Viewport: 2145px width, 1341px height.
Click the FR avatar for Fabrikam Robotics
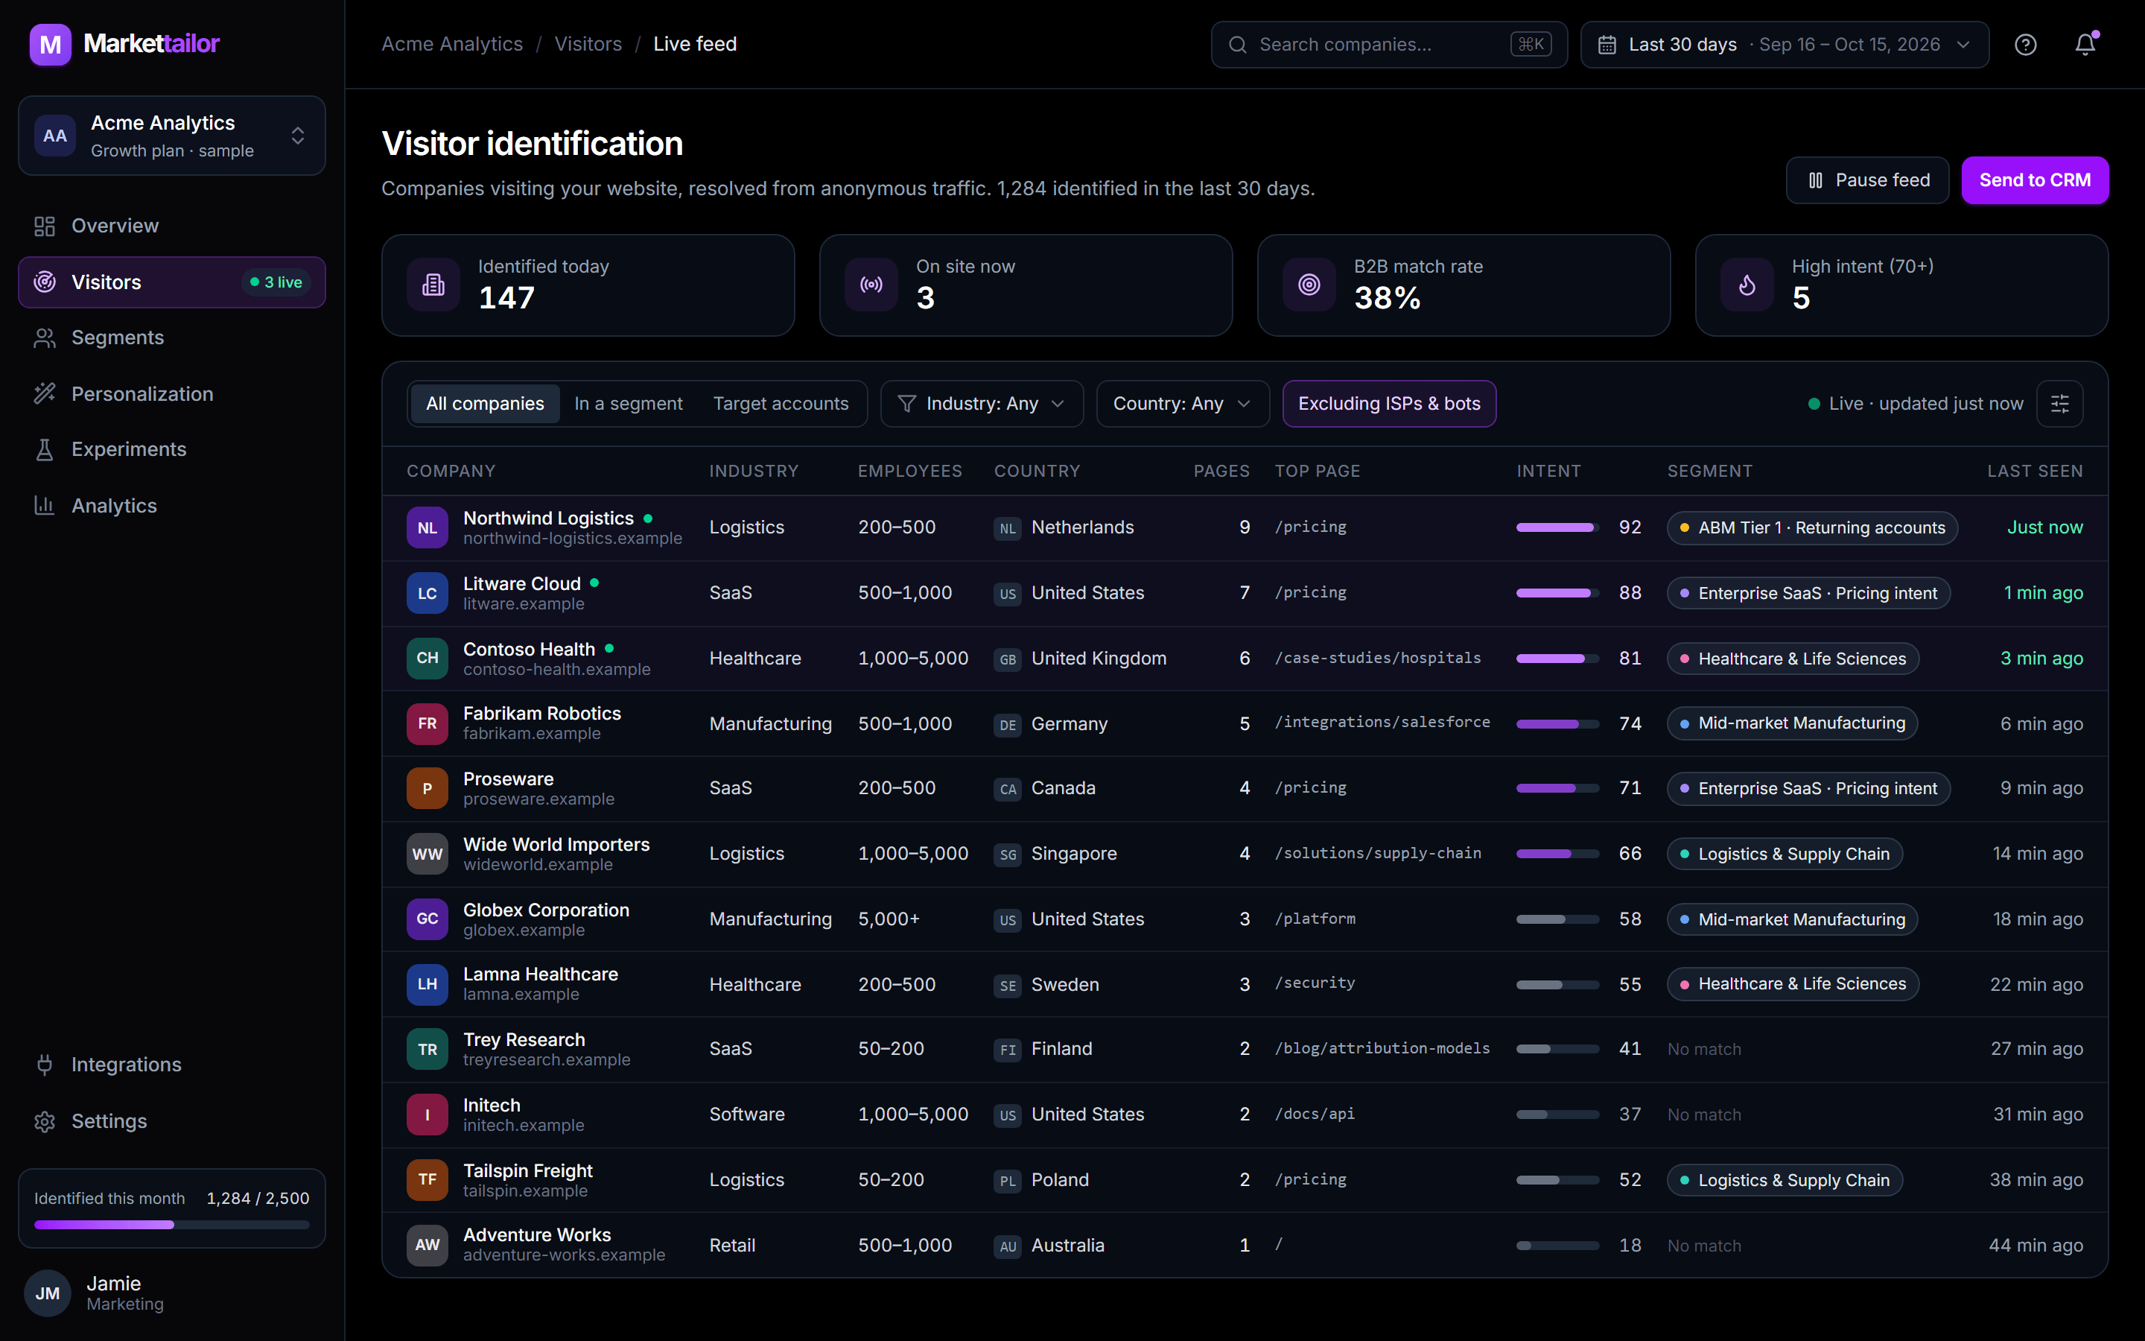click(428, 723)
